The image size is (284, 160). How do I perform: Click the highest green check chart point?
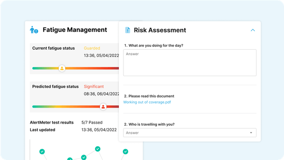pos(98,149)
